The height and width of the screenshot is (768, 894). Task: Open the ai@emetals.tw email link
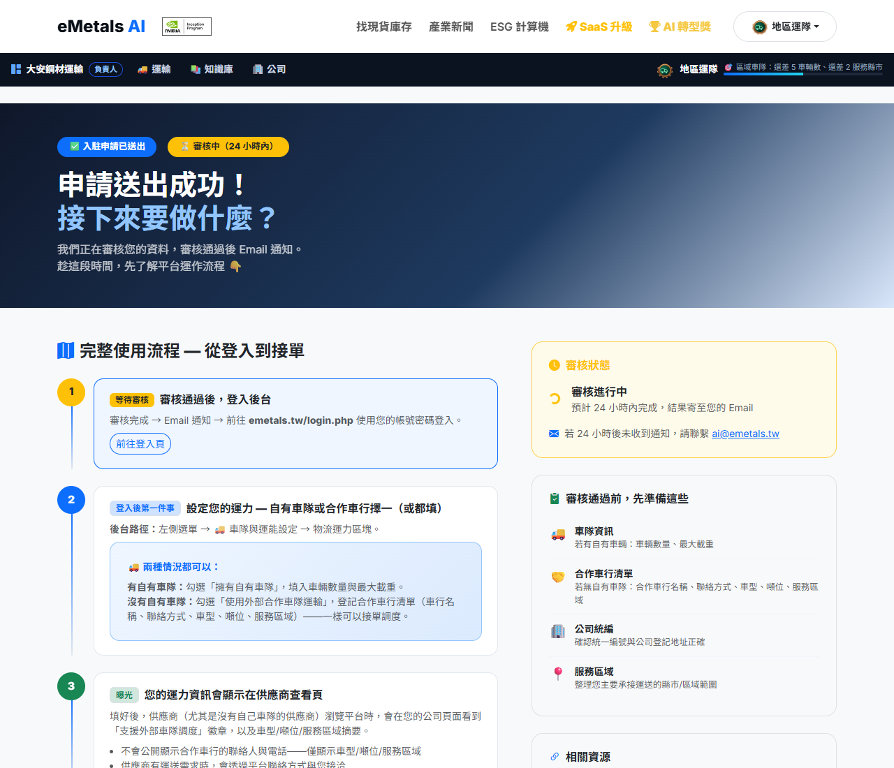[745, 434]
